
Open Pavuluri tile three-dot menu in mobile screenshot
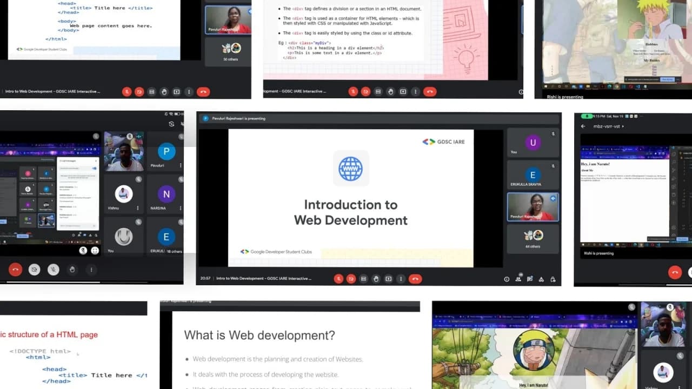point(181,165)
